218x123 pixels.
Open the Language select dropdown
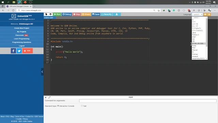coord(197,14)
